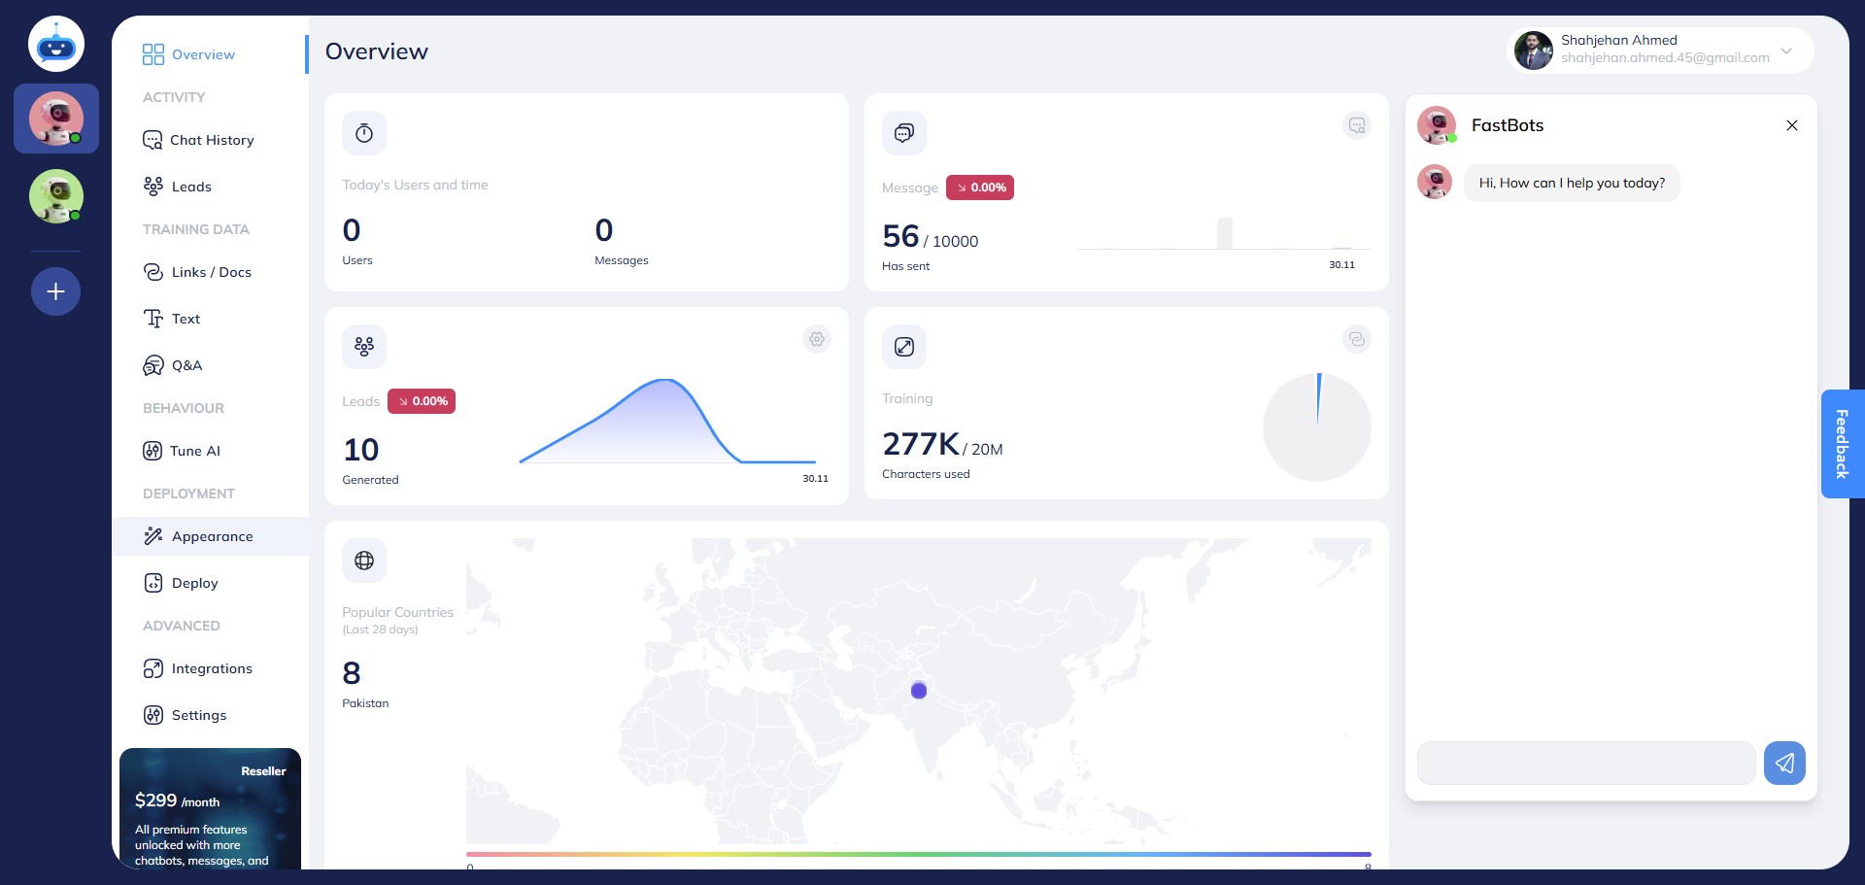Click the gear icon on Leads card
The image size is (1865, 885).
(817, 339)
